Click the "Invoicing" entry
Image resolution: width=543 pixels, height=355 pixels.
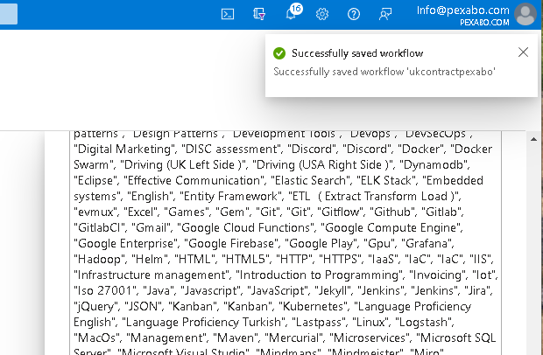coord(438,275)
